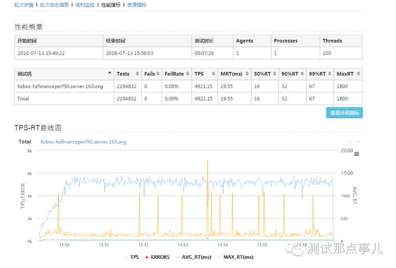The image size is (396, 268).
Task: Sort by TPS column sort icon
Action: (x=214, y=73)
